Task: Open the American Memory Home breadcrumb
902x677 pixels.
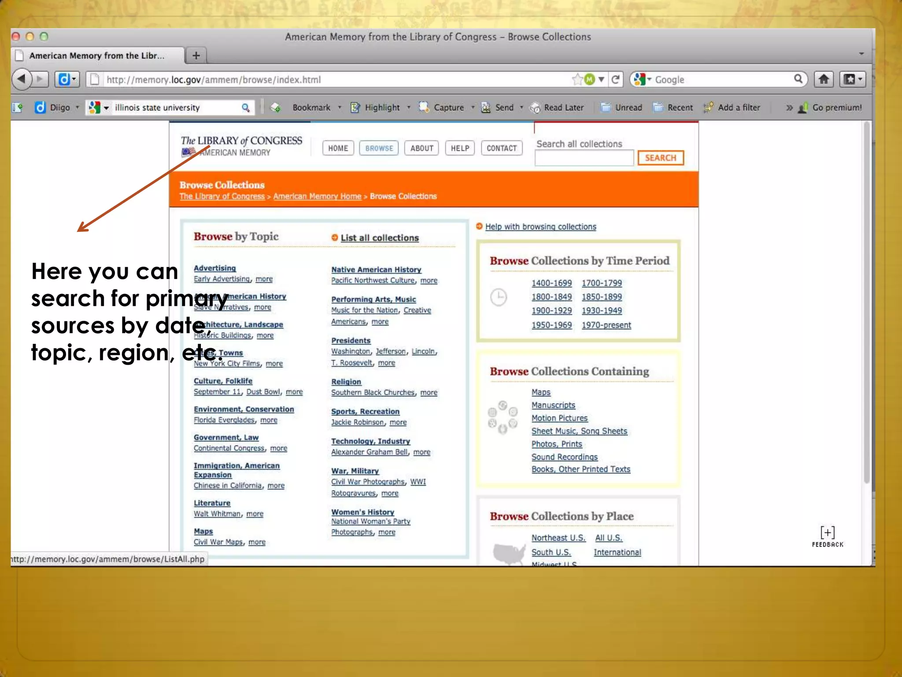Action: click(317, 196)
